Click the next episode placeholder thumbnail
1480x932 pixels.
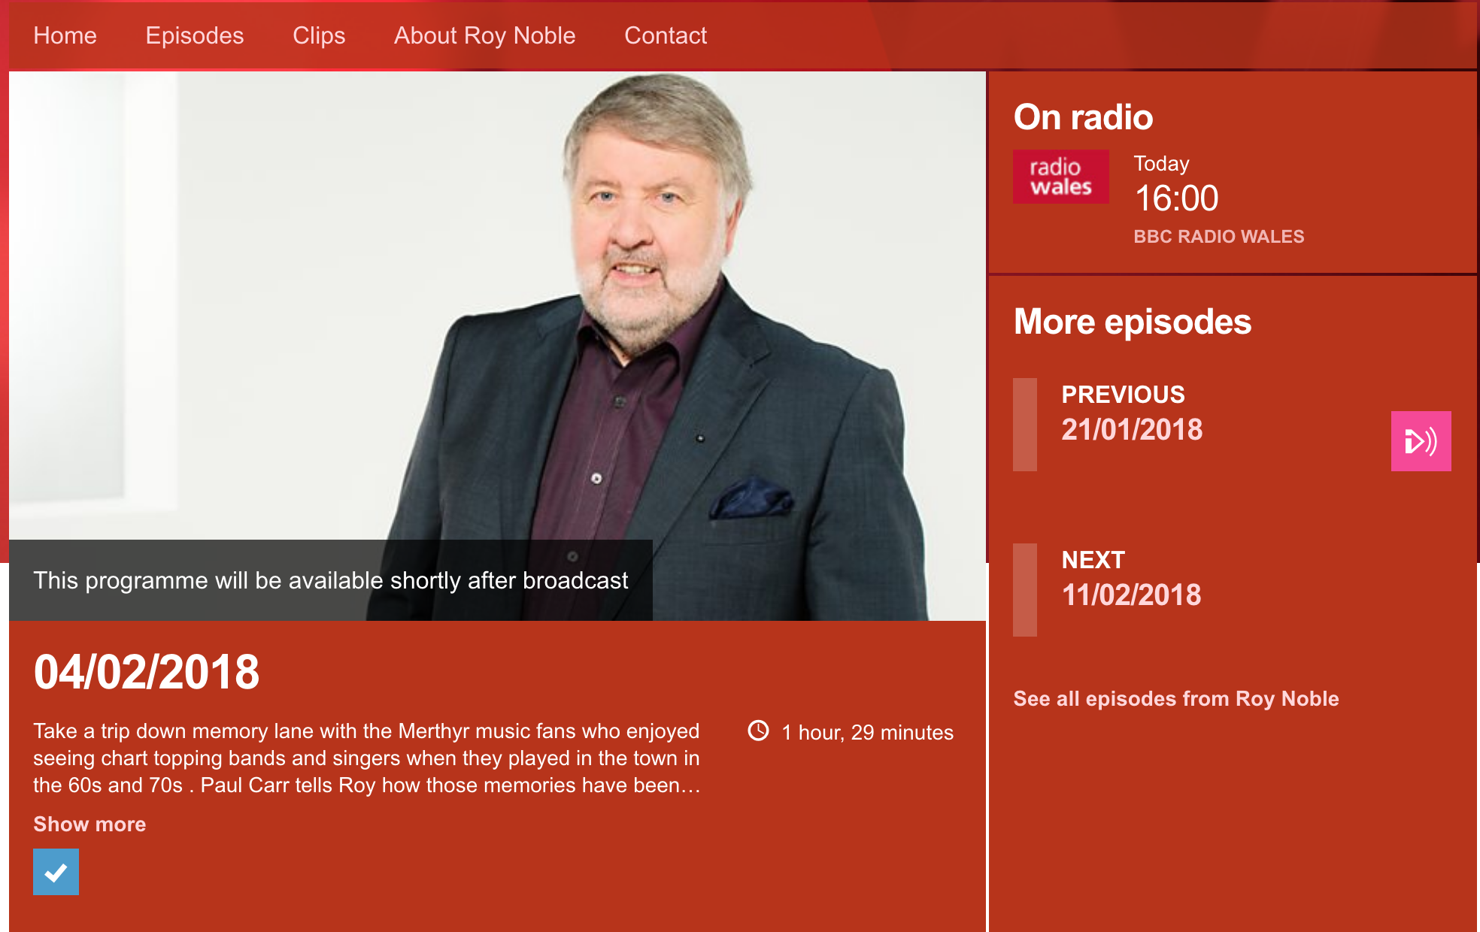(1025, 590)
